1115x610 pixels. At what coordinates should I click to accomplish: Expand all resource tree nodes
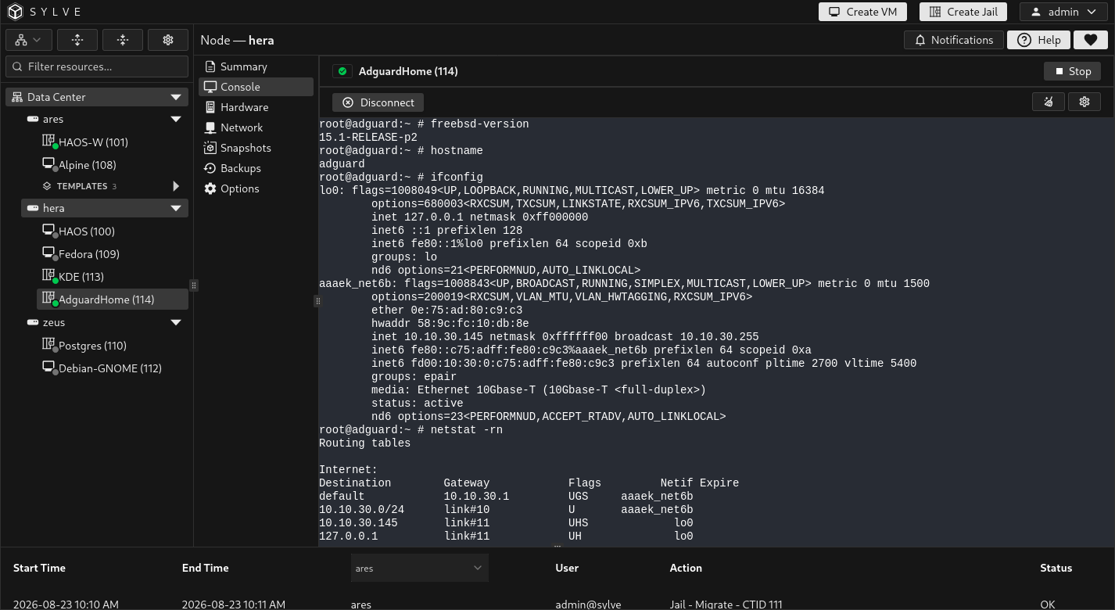[77, 40]
